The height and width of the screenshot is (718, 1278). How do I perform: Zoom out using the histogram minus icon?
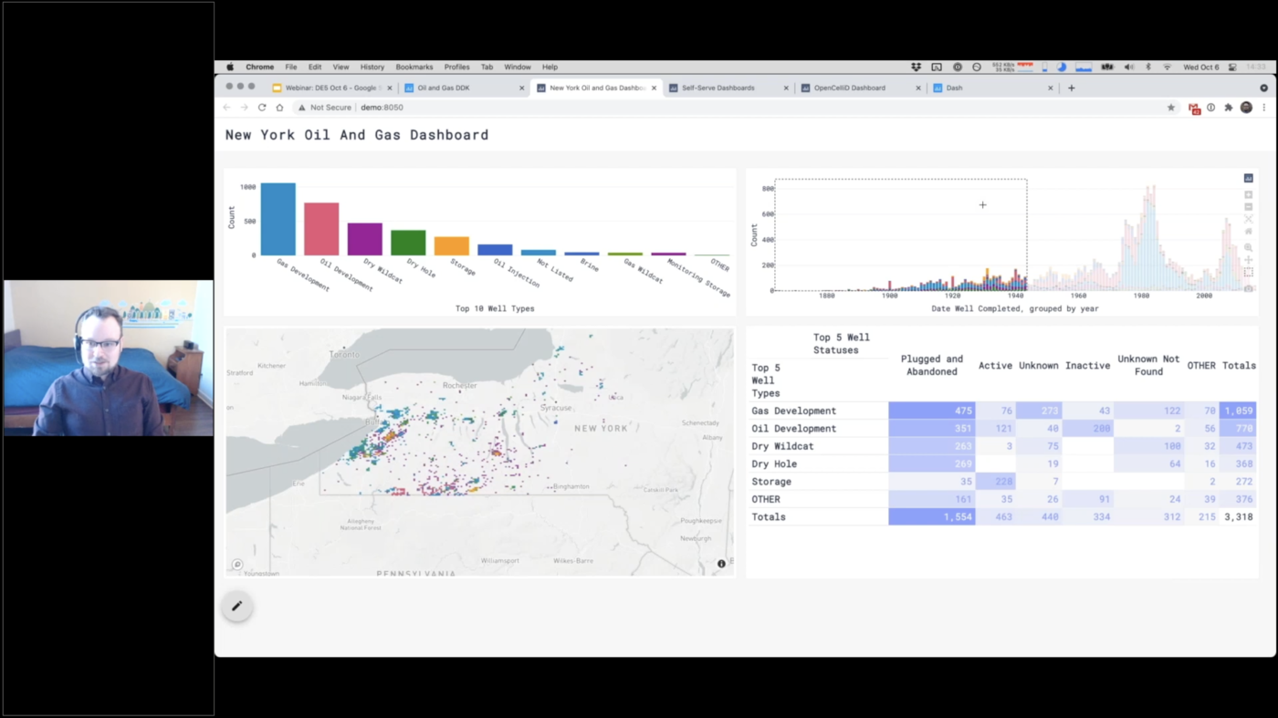click(1248, 207)
